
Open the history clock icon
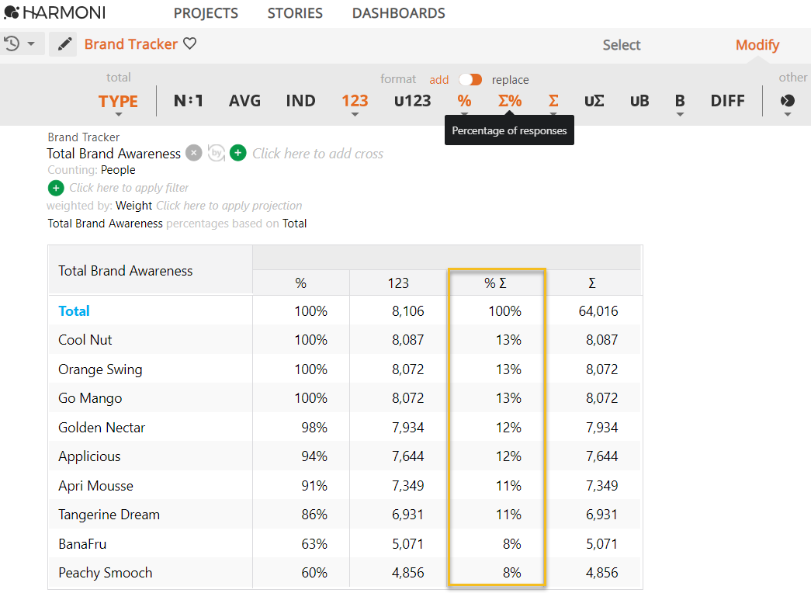(x=12, y=43)
